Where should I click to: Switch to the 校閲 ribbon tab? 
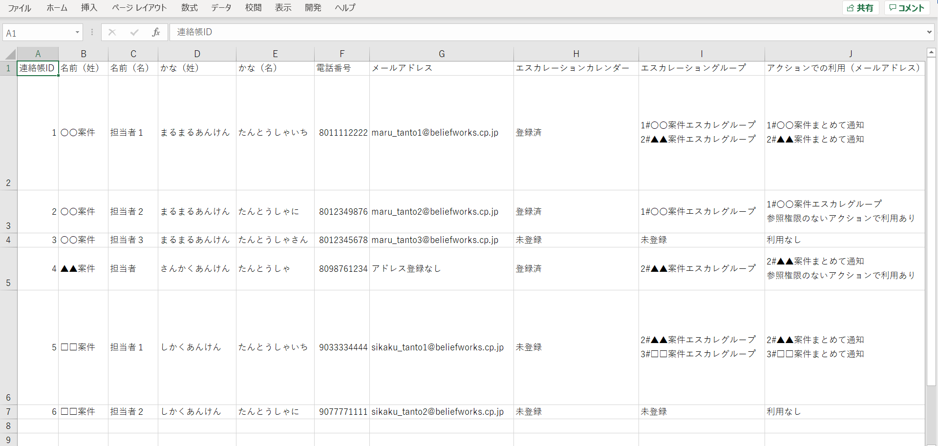tap(253, 8)
